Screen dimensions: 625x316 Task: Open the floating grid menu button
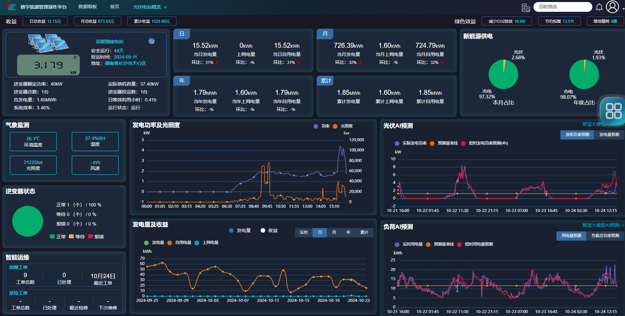tap(613, 111)
